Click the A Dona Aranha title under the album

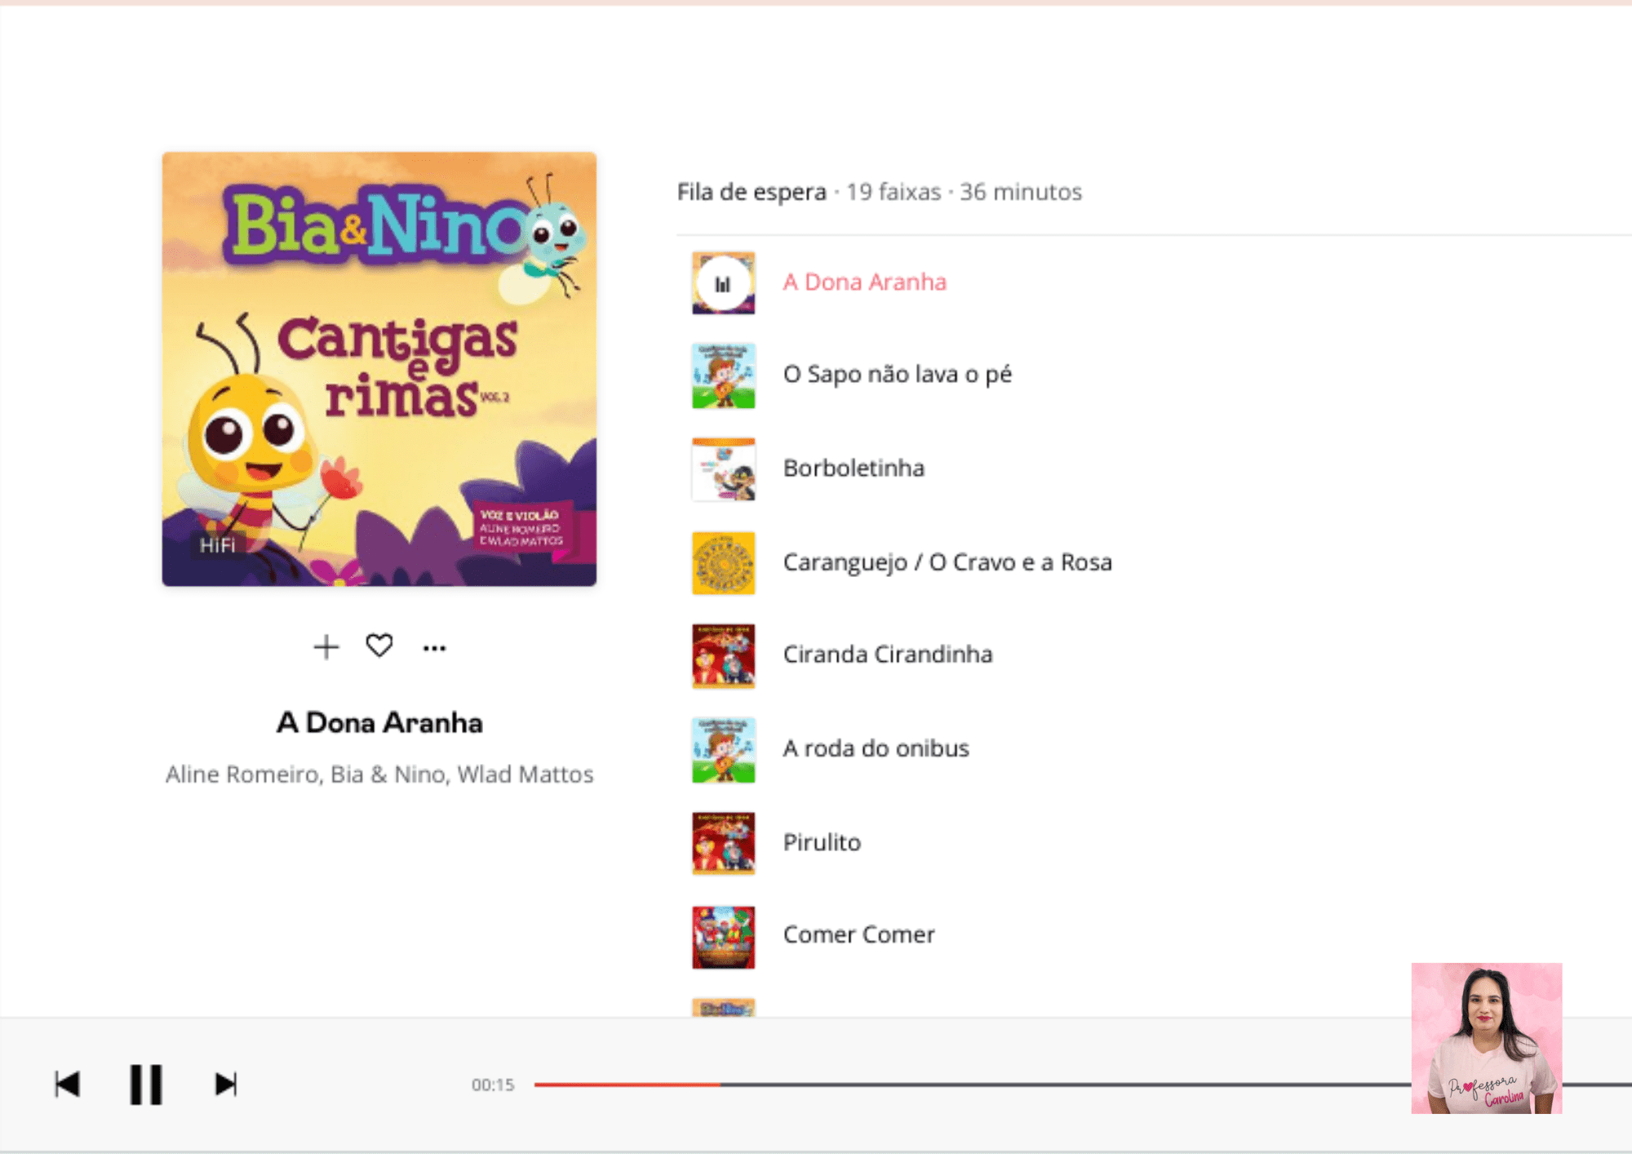[379, 723]
